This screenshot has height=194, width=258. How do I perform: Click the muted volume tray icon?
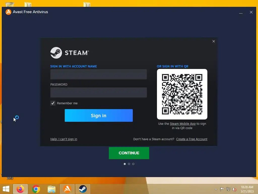coord(234,189)
